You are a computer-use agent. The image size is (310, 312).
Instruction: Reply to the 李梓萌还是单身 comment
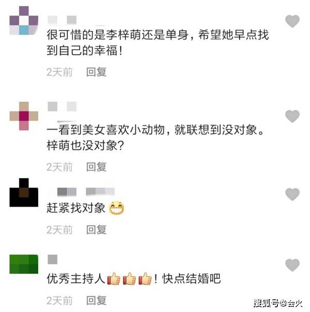pos(97,72)
